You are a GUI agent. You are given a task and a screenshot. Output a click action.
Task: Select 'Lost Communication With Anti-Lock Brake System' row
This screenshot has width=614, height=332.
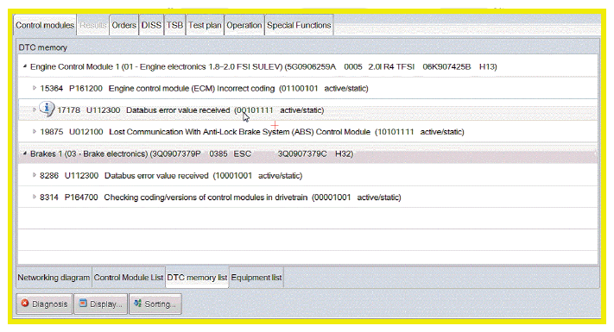307,131
